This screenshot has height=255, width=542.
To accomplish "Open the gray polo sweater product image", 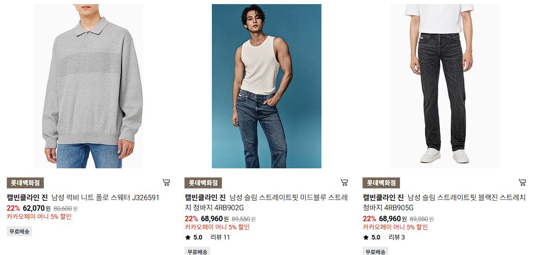I will click(x=89, y=86).
